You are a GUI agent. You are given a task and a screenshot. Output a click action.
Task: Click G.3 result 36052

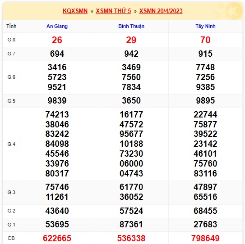coord(131,197)
